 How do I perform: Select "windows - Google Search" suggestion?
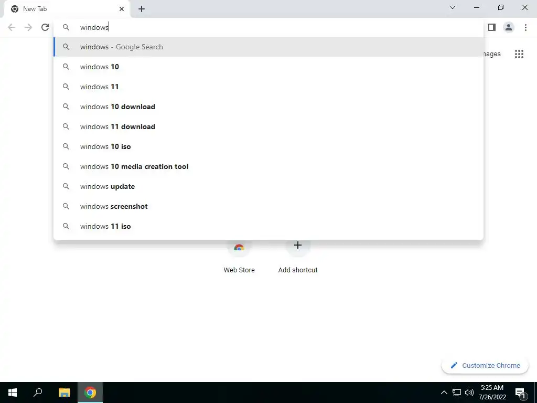point(268,47)
